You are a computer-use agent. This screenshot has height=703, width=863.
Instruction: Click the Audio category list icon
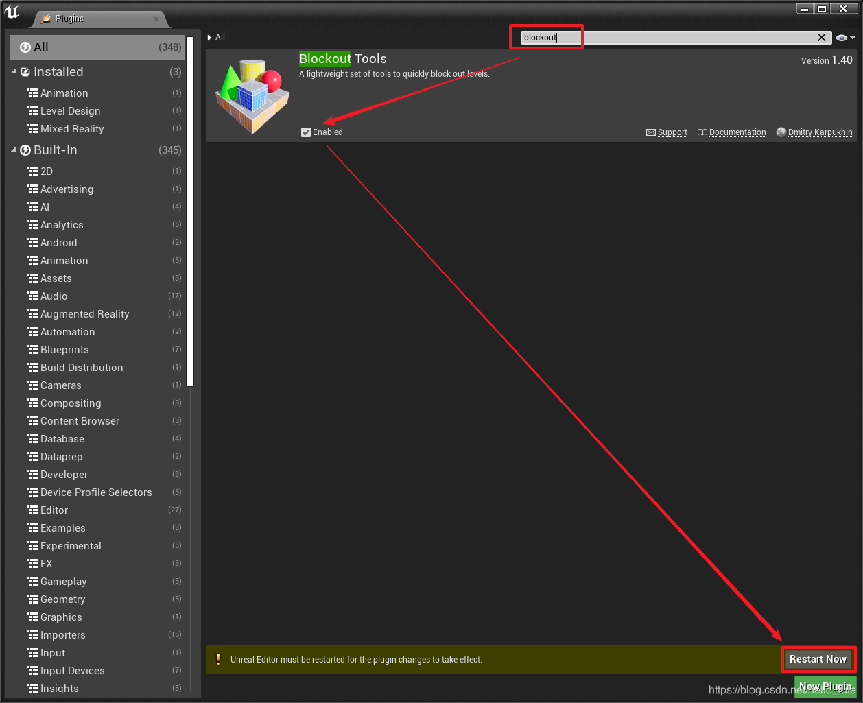click(32, 296)
